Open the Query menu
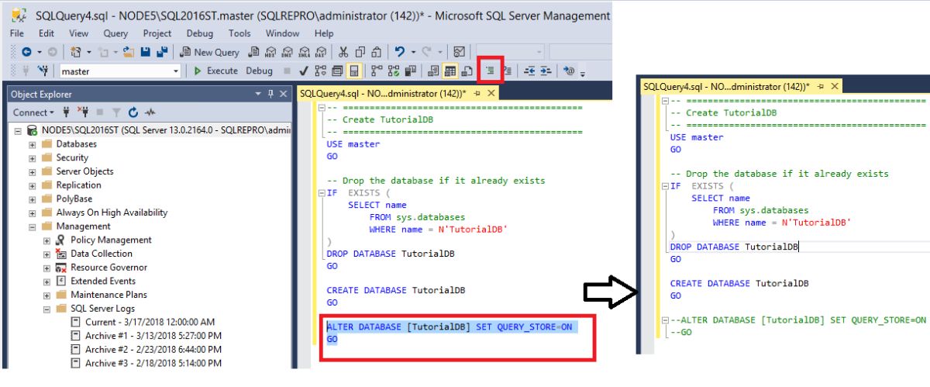Viewport: 930px width, 387px height. [115, 33]
